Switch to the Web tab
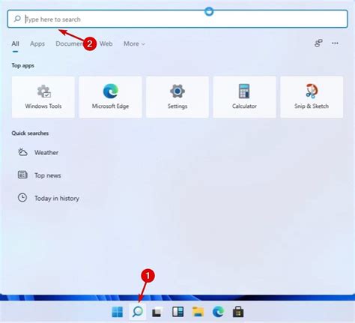Image resolution: width=355 pixels, height=323 pixels. [106, 43]
